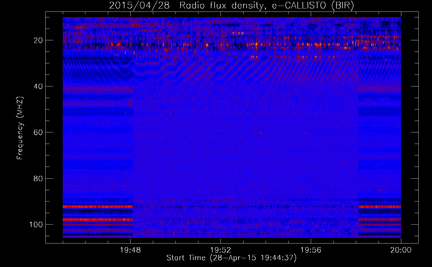
Task: Click the 100 MHz frequency tick label
Action: [x=36, y=225]
